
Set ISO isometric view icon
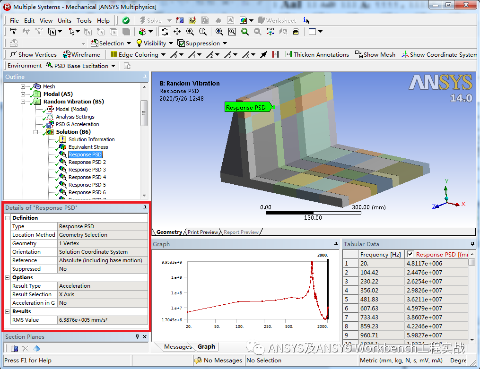coord(271,32)
